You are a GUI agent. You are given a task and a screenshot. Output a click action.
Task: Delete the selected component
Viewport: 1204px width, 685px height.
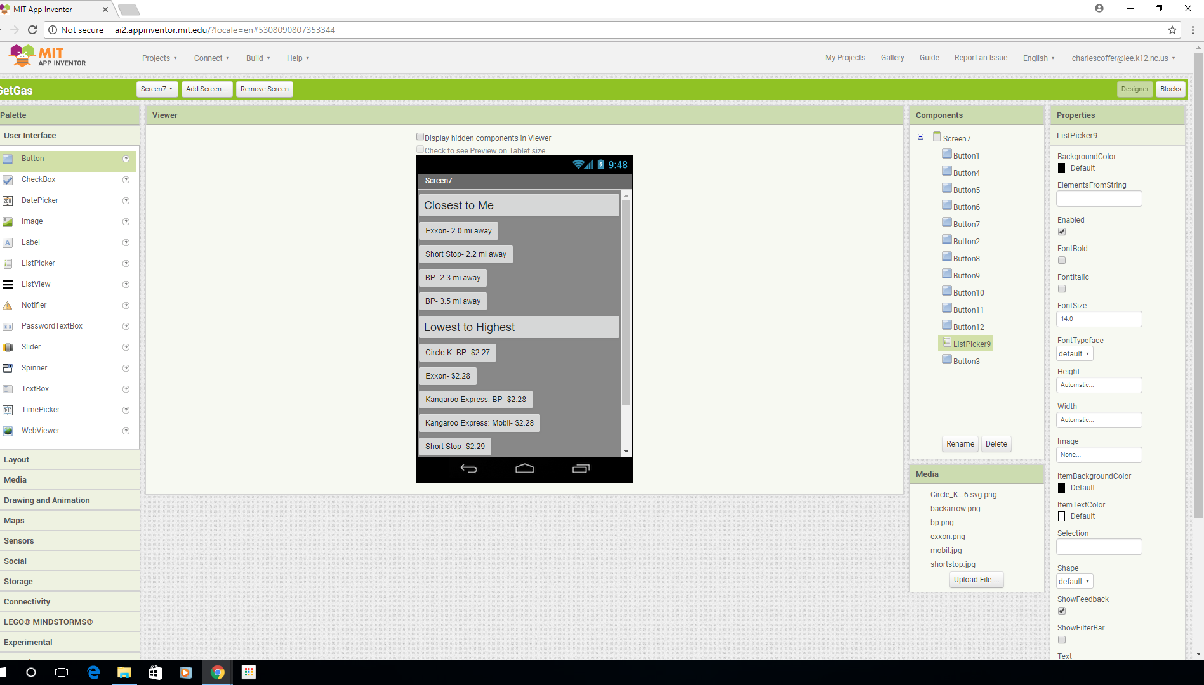coord(996,444)
